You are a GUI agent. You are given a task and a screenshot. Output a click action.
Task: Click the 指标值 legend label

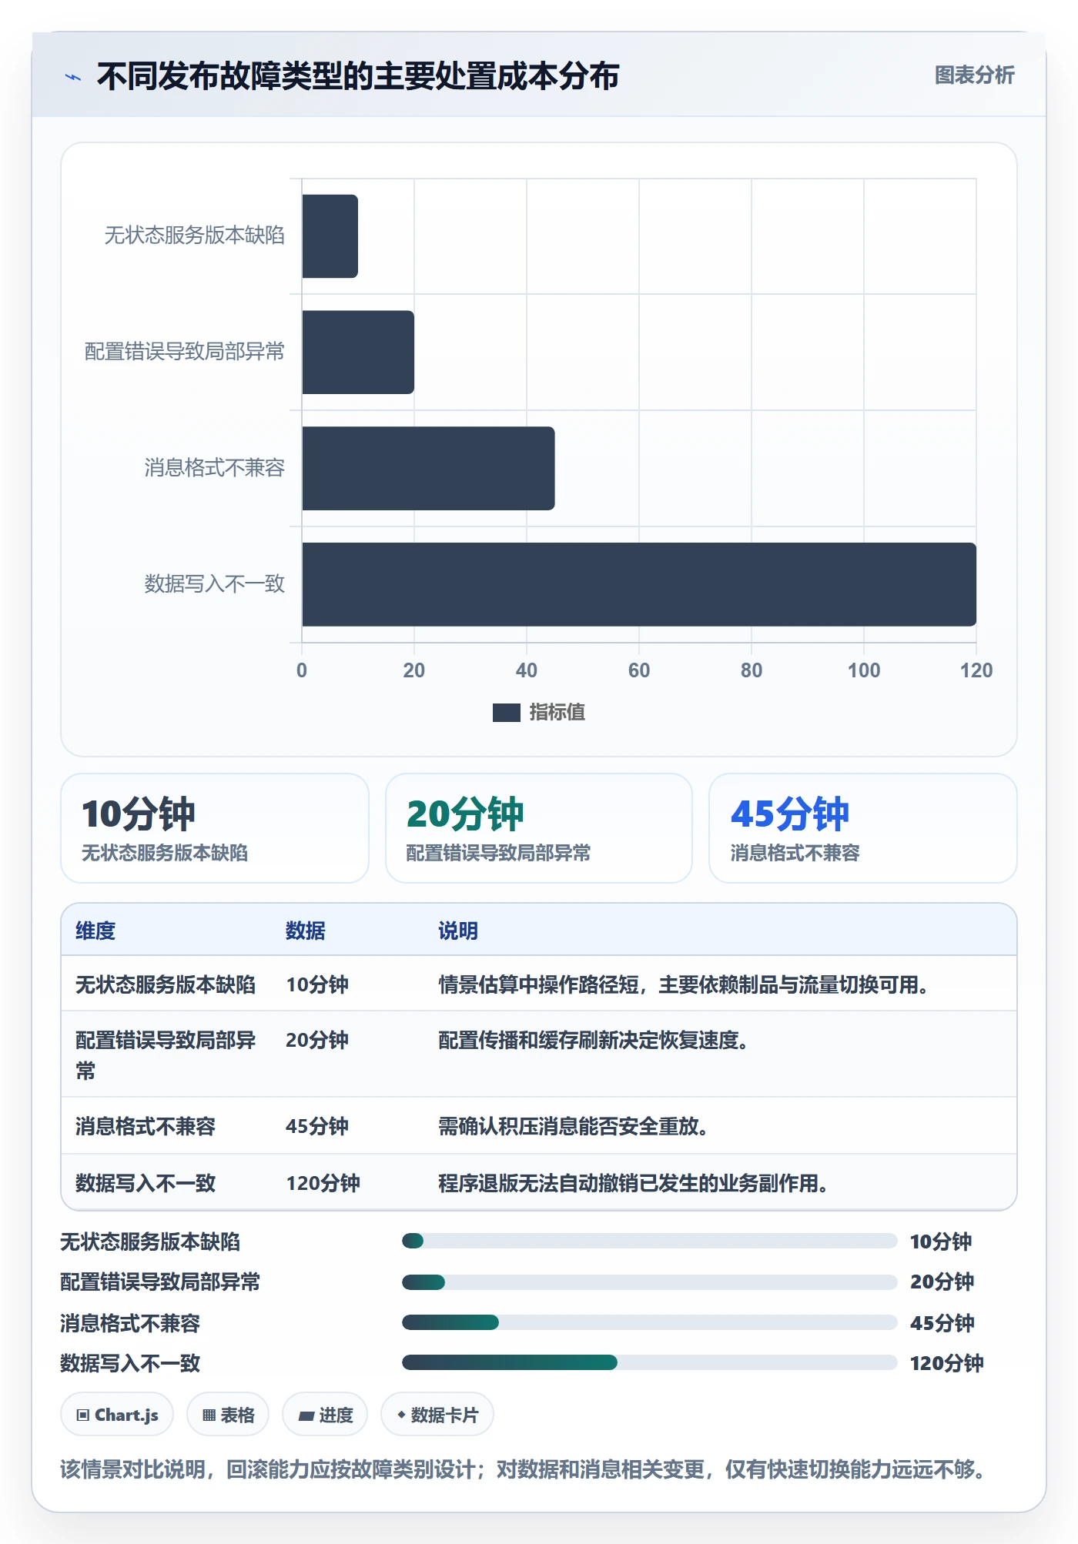tap(557, 713)
